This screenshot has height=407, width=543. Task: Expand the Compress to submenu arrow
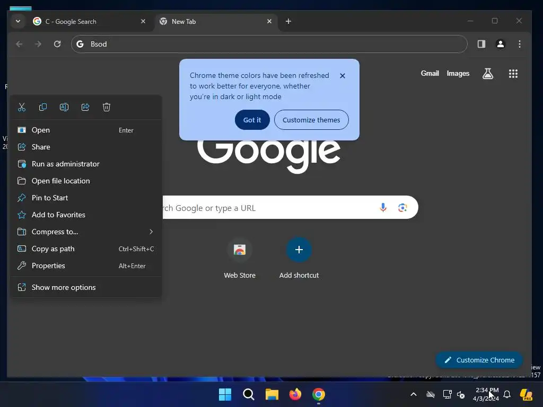coord(151,232)
